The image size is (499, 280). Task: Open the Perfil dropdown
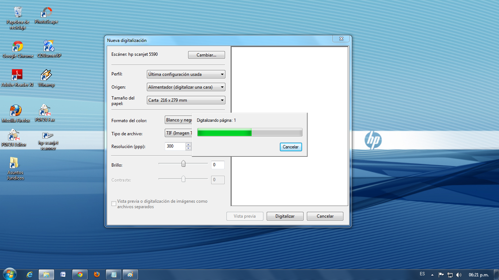point(186,74)
